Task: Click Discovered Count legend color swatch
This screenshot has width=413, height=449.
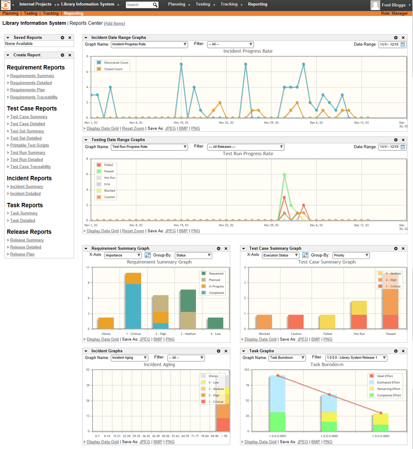Action: (99, 62)
